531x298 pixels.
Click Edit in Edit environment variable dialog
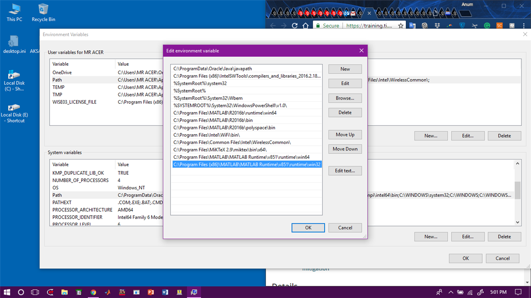(345, 83)
